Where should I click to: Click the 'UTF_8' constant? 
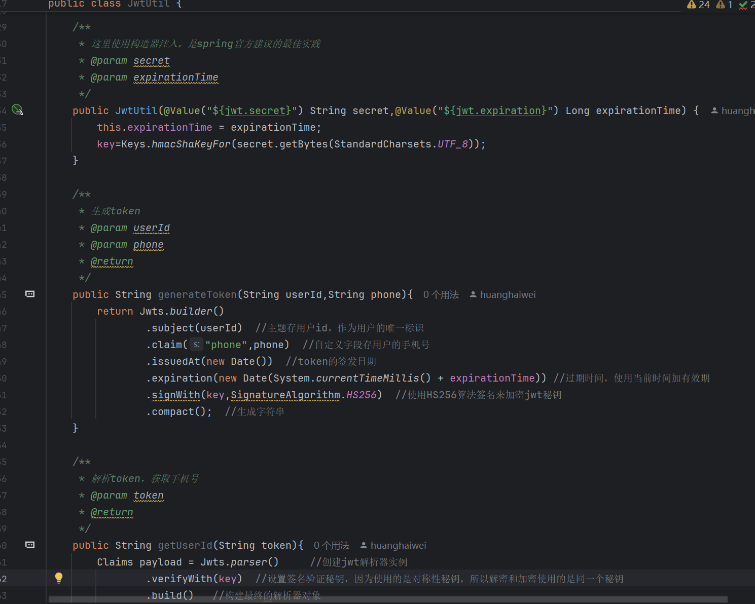pos(453,144)
